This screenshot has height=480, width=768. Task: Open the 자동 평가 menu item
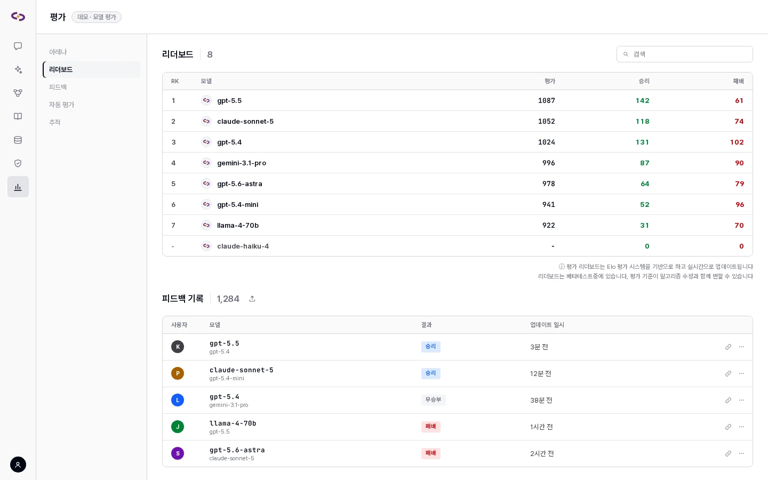[91, 105]
